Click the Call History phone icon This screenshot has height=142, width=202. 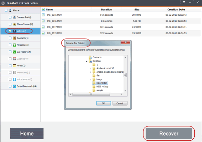pos(14,52)
